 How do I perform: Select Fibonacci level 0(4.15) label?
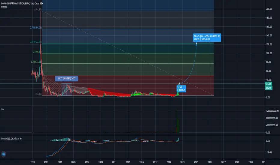click(x=38, y=94)
